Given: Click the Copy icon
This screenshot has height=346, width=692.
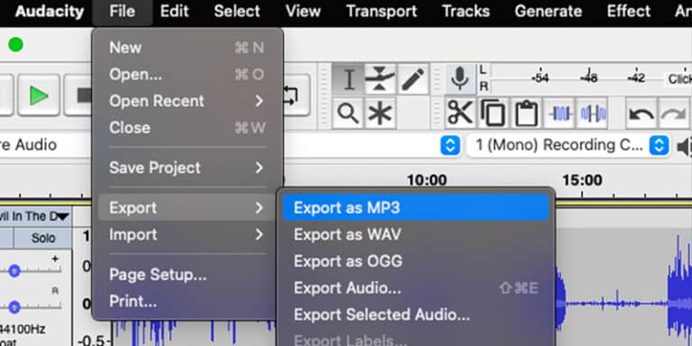Looking at the screenshot, I should 493,114.
